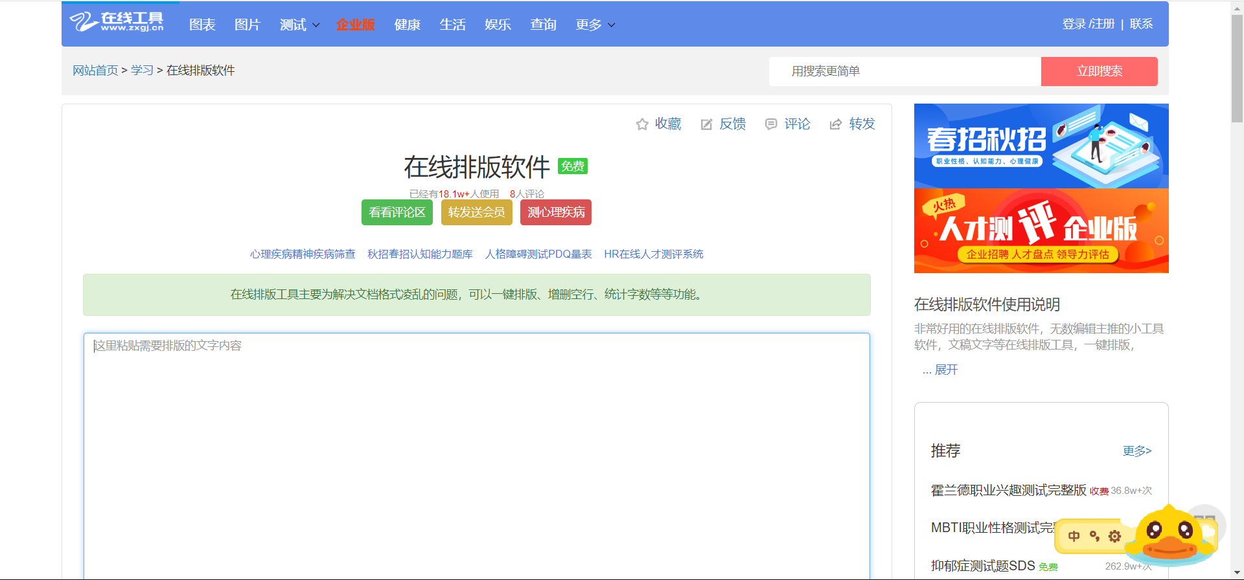This screenshot has width=1244, height=580.
Task: Click the comment bubble icon beside 评论
Action: (771, 124)
